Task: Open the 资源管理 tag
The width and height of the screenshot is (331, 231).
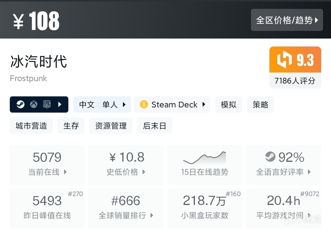Action: (x=111, y=126)
